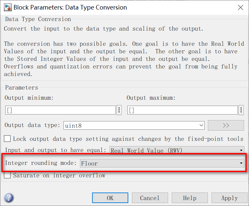This screenshot has height=206, width=249.
Task: Click the Simulink block icon in title bar
Action: [x=8, y=8]
